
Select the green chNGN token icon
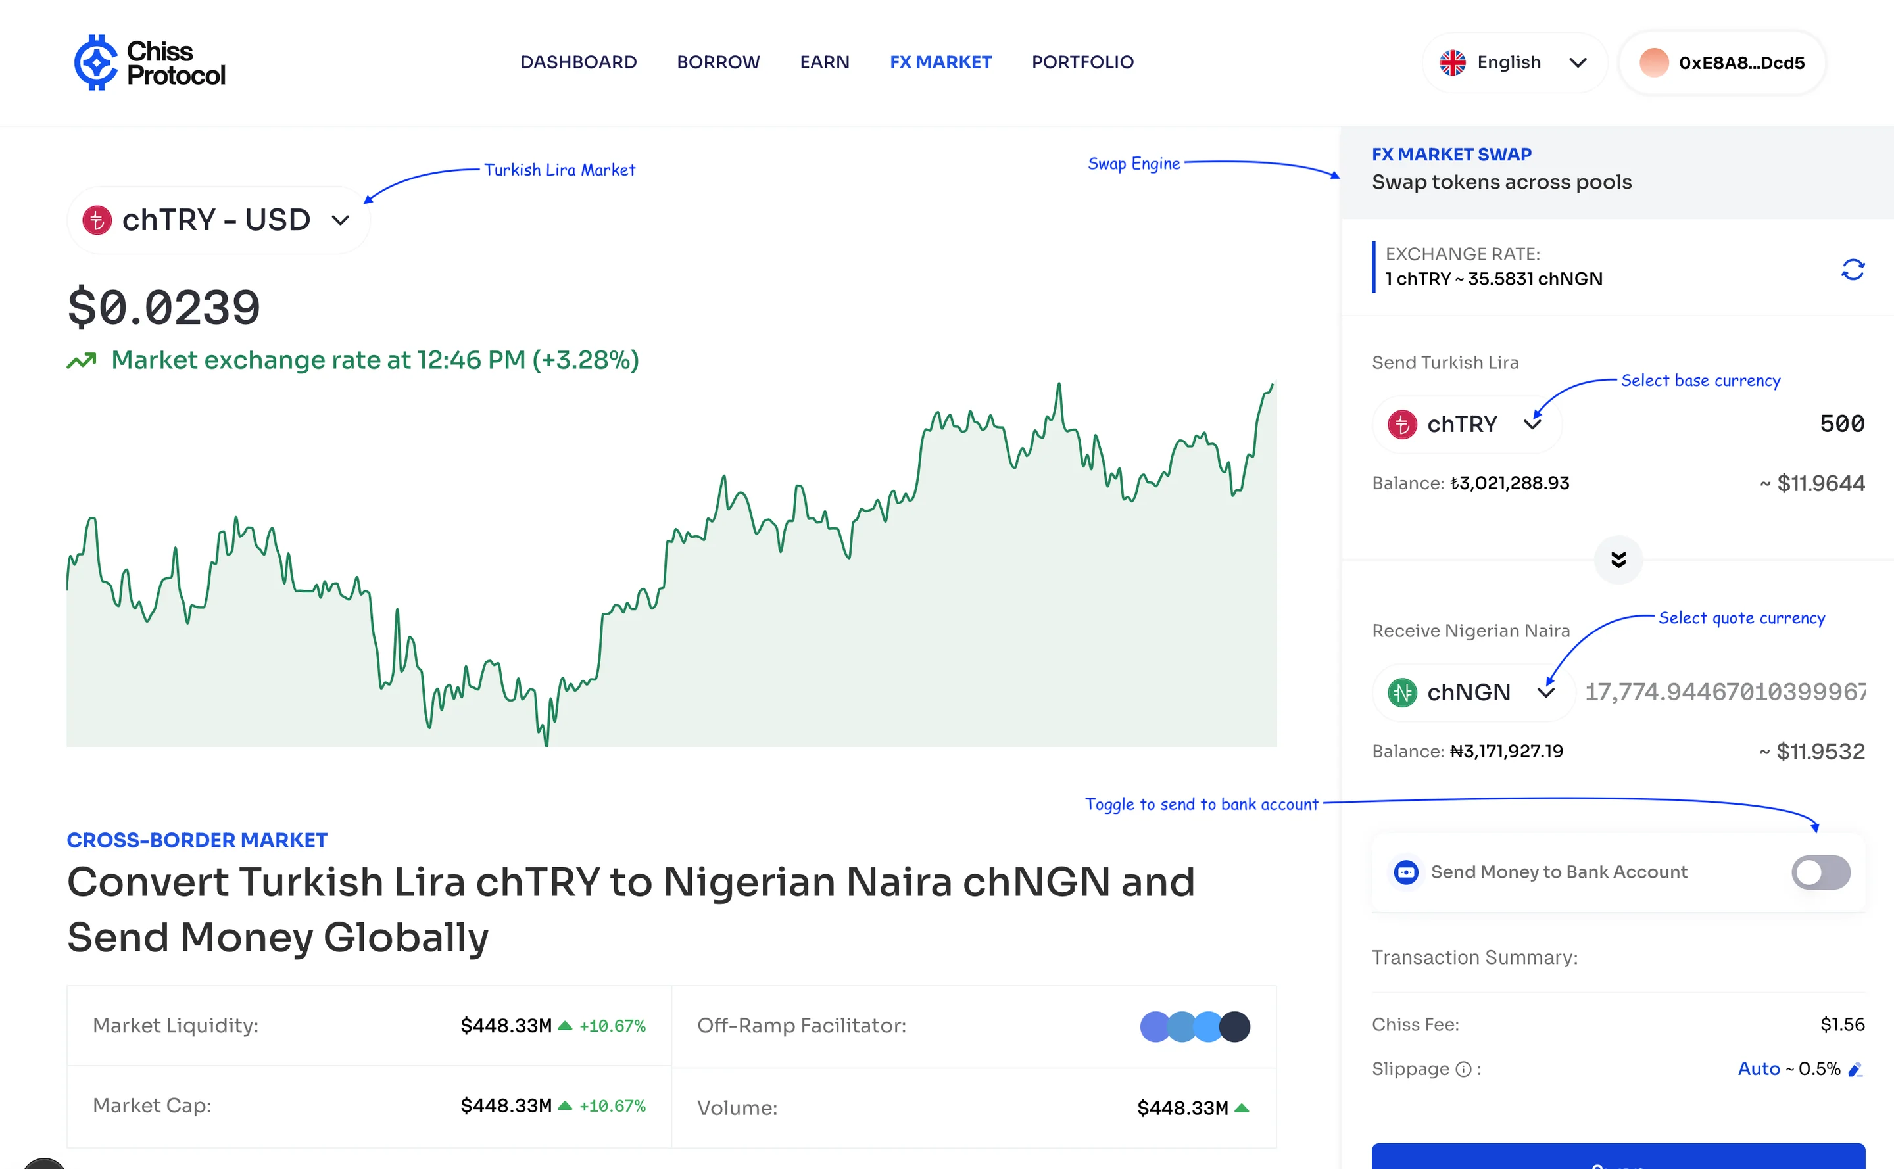click(1402, 692)
